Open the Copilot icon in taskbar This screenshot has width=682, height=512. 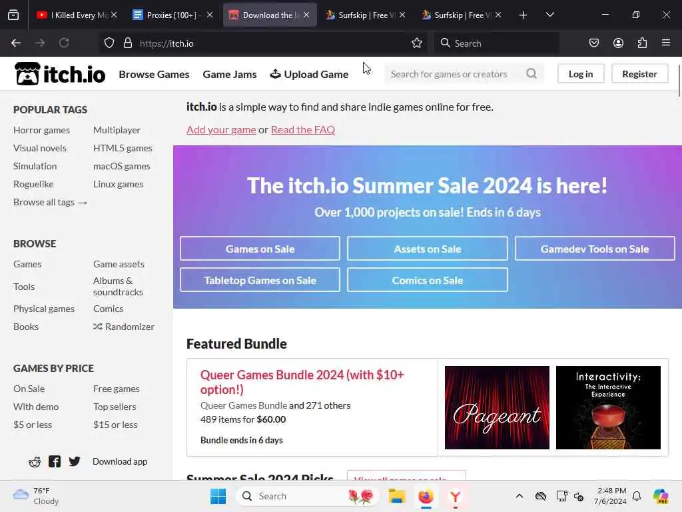click(x=661, y=496)
